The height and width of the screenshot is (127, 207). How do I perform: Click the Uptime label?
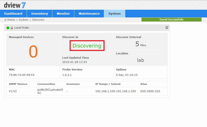pyautogui.click(x=121, y=70)
